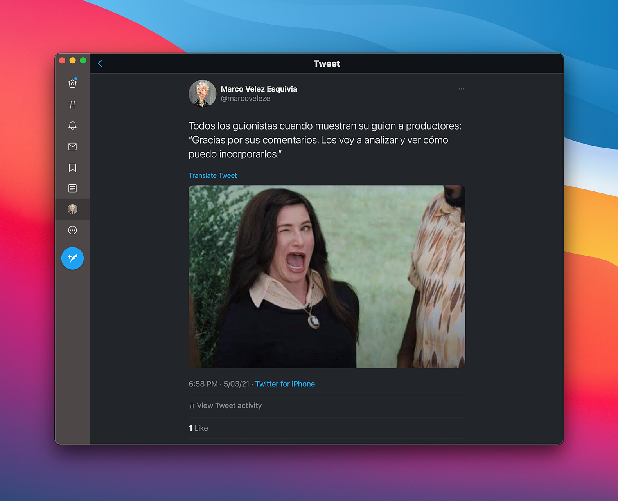Click the Translate Tweet link
Screen dimensions: 618x501
(213, 175)
